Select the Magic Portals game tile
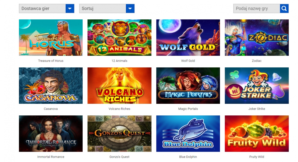298x162 pixels. click(x=188, y=85)
